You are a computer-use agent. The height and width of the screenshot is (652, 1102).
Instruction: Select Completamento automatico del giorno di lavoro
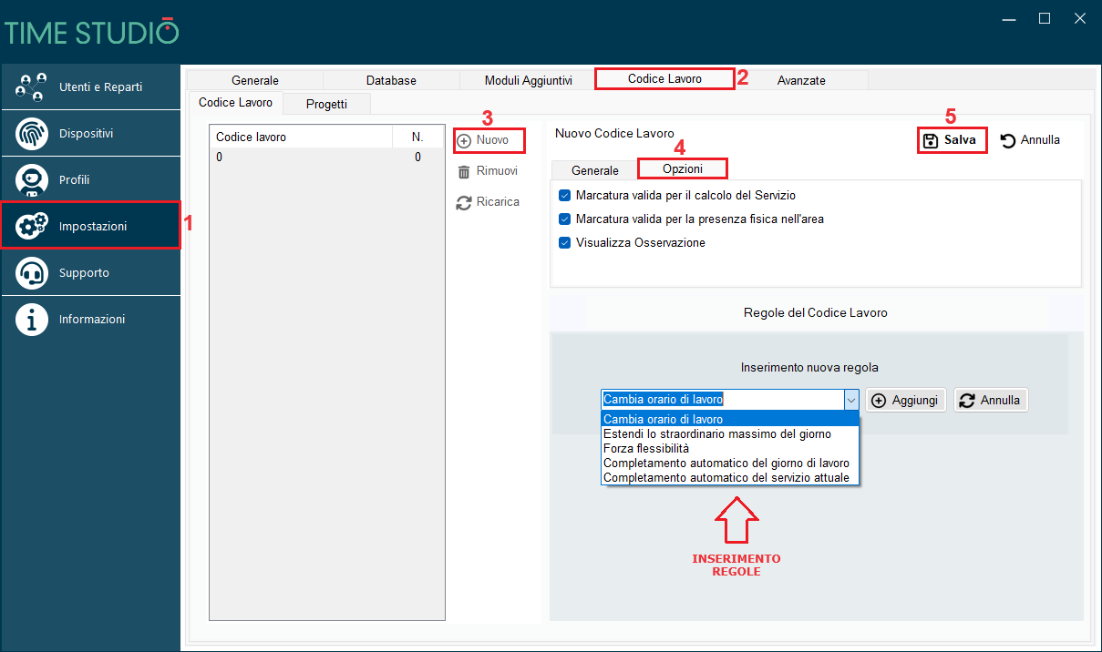click(x=730, y=464)
